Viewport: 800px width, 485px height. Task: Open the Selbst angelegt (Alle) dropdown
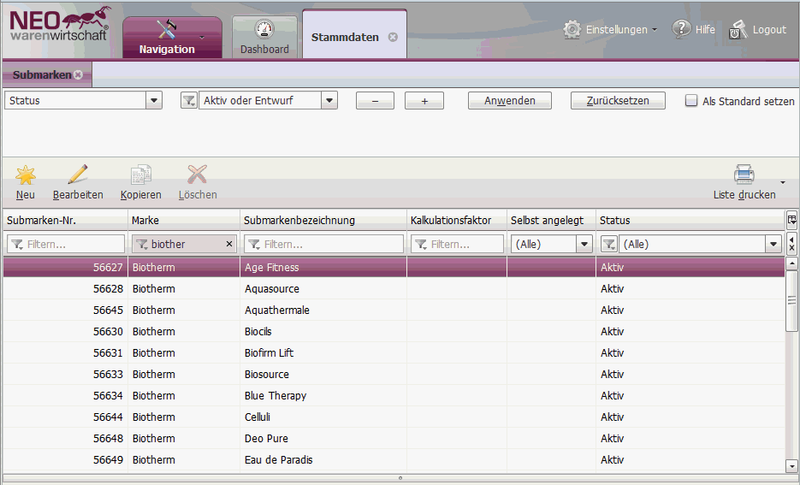(x=584, y=245)
